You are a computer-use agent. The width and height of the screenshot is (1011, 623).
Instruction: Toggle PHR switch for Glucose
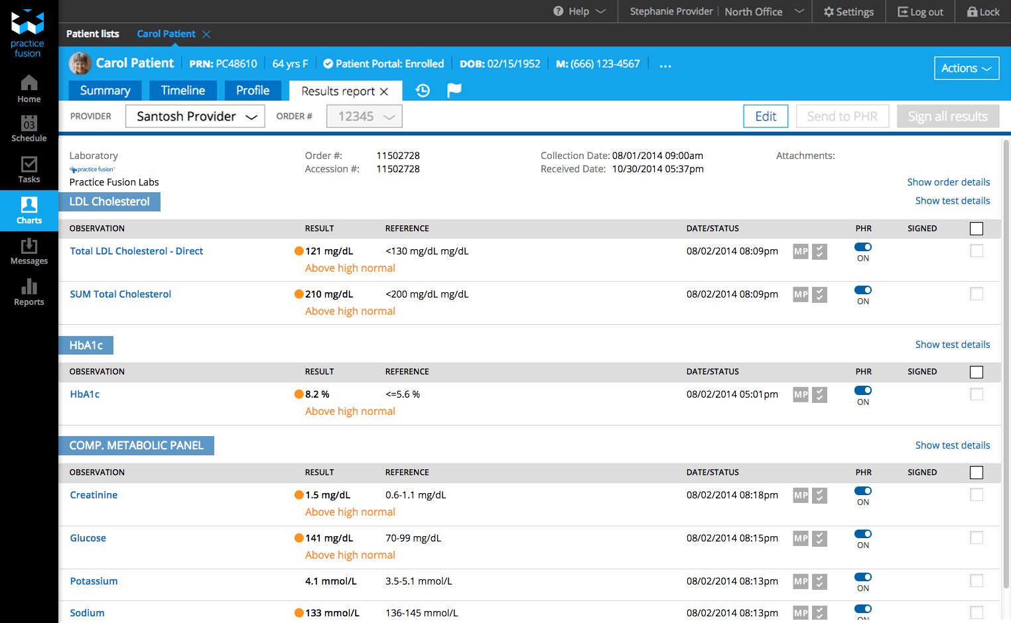[863, 534]
